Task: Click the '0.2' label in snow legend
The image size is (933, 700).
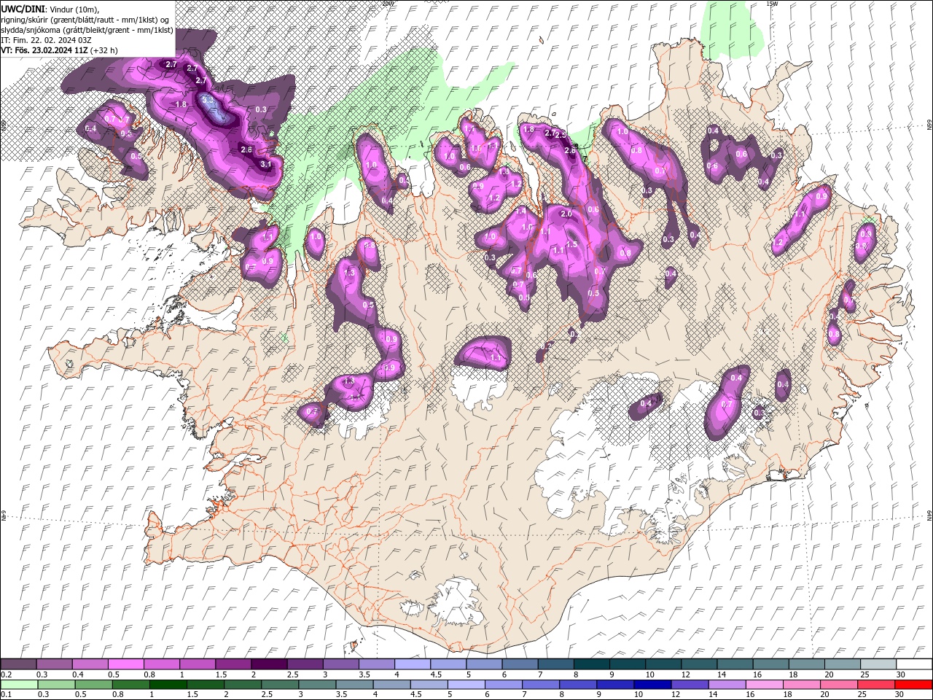Action: point(5,674)
